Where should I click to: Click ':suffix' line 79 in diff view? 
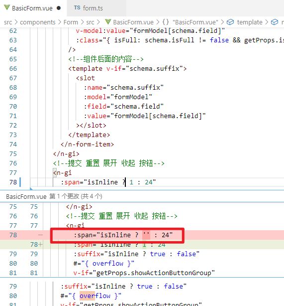(x=136, y=254)
